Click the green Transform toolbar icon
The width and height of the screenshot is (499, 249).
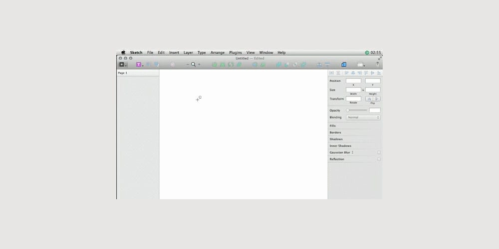point(223,65)
